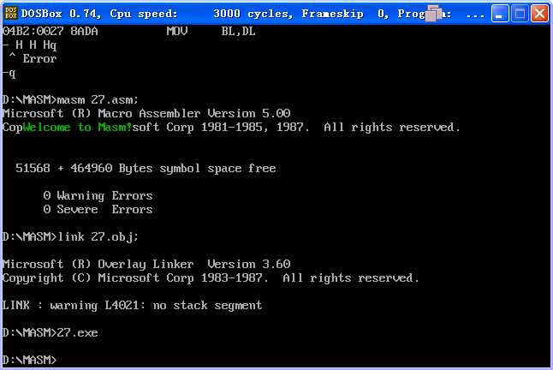
Task: Click '51568 + 464960 Bytes symbol space free'
Action: pos(146,168)
